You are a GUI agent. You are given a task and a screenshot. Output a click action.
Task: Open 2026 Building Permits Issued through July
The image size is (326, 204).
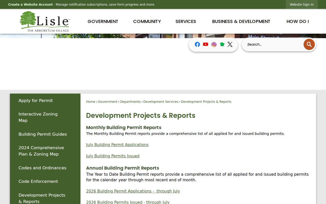point(128,202)
